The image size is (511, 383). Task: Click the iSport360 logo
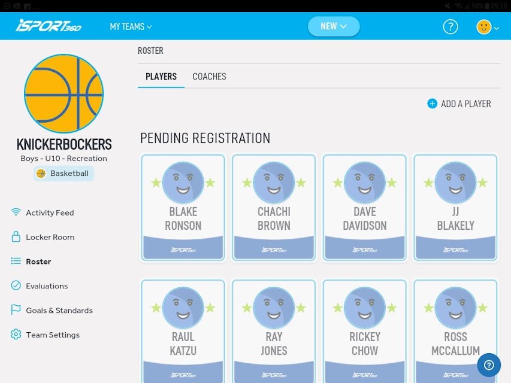click(49, 26)
